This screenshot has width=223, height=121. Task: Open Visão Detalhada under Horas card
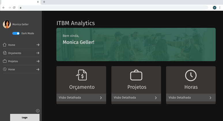pyautogui.click(x=190, y=98)
